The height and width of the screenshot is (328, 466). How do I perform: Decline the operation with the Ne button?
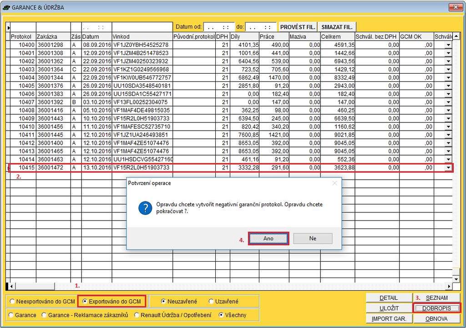313,238
